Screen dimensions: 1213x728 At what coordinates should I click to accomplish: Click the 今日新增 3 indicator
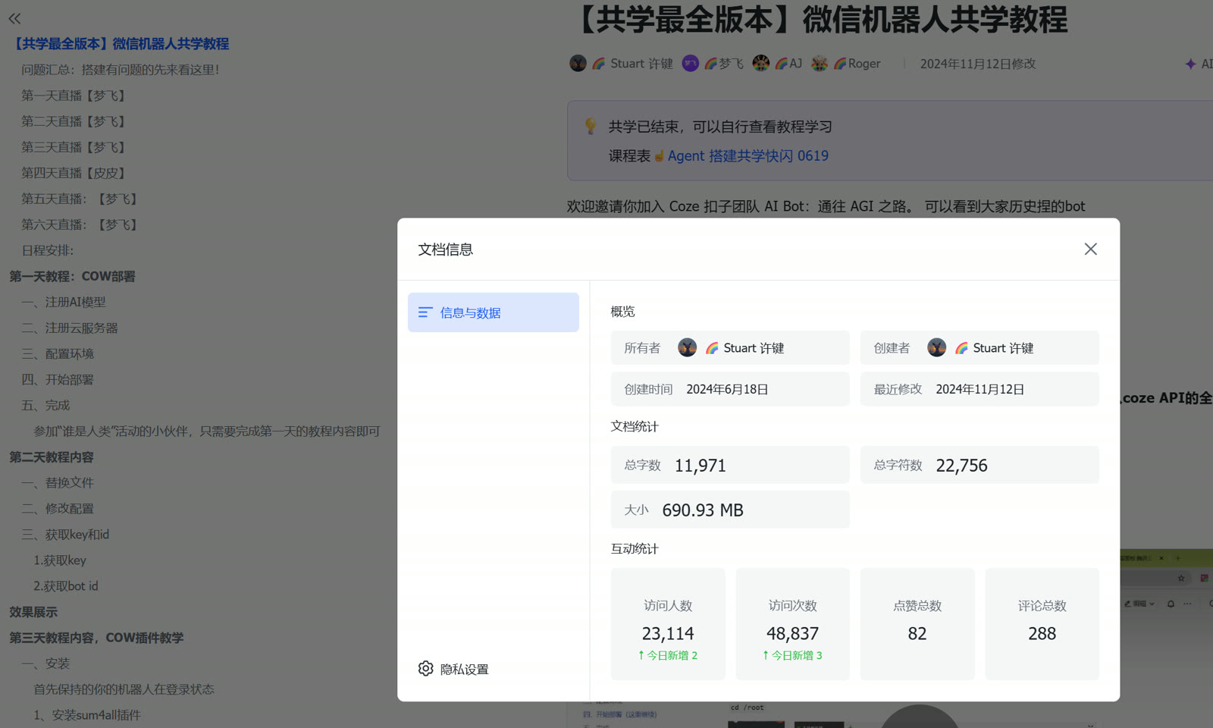click(792, 655)
